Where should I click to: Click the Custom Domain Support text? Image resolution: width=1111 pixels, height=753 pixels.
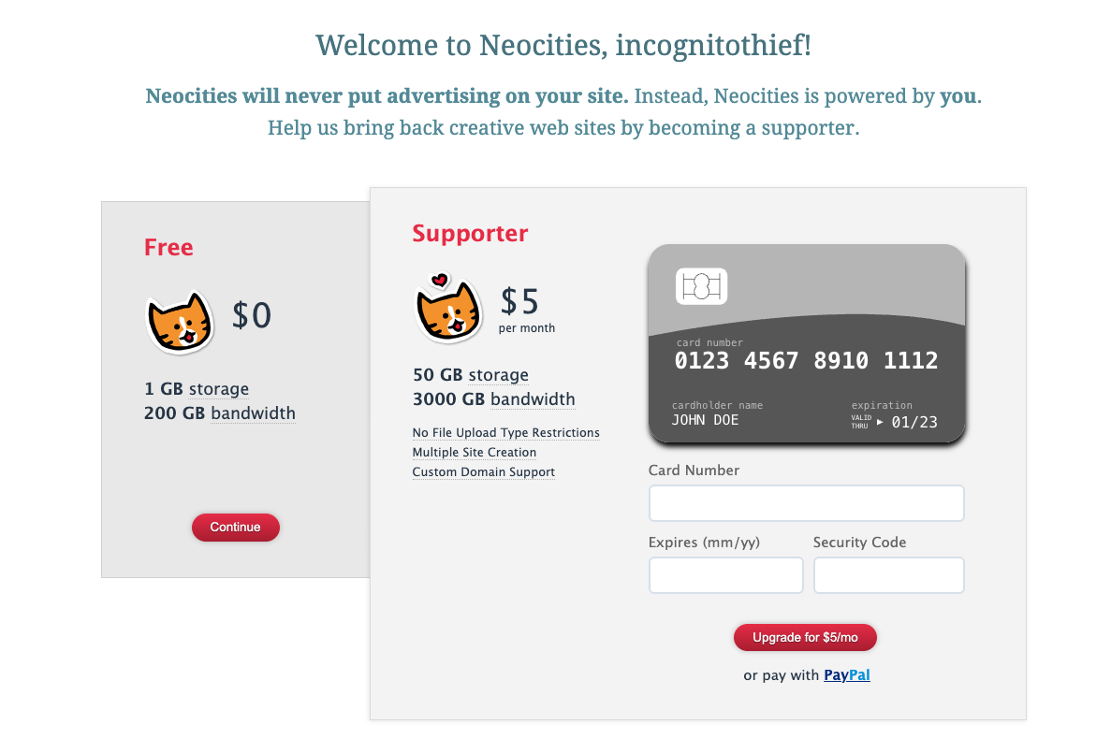pos(483,471)
